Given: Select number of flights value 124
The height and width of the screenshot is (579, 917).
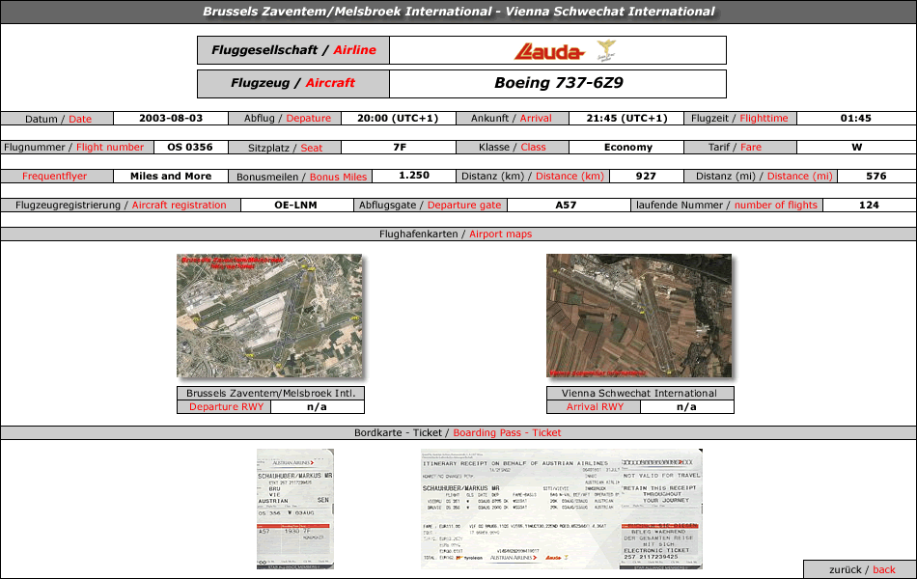Looking at the screenshot, I should (x=869, y=206).
